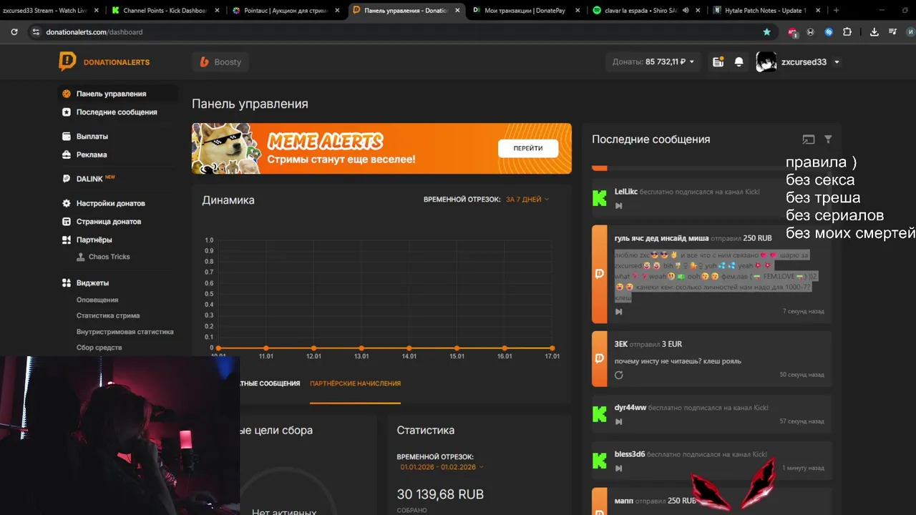This screenshot has height=515, width=916.
Task: Open Сбор средств widget
Action: click(99, 348)
